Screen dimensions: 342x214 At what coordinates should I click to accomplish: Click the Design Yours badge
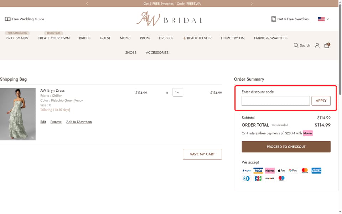point(53,33)
